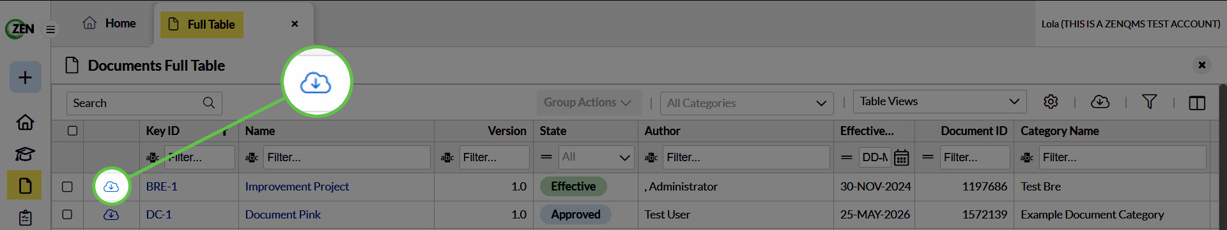Click the ZEN logo
The height and width of the screenshot is (230, 1227).
pos(20,29)
